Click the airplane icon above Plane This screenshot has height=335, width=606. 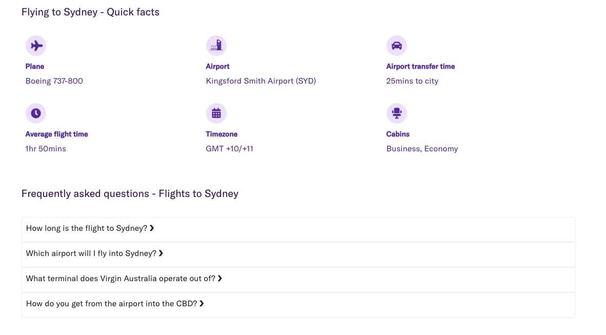coord(36,46)
